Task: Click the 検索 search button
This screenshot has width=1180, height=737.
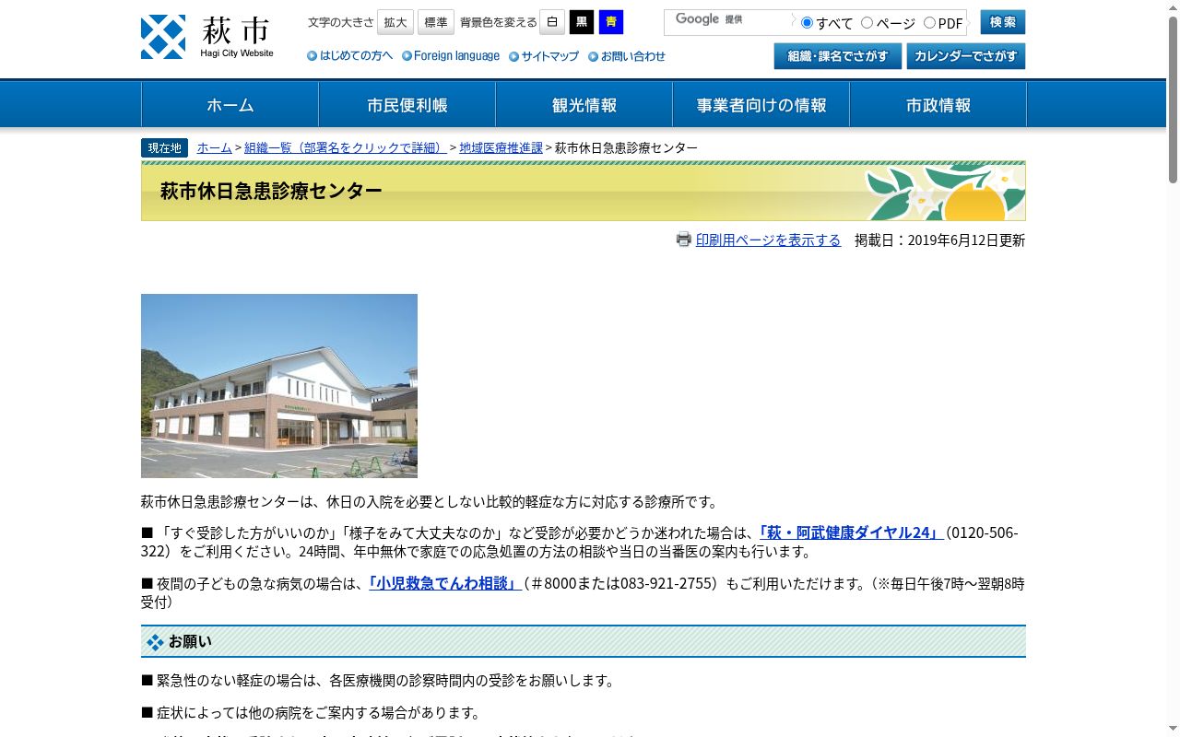Action: click(1003, 22)
